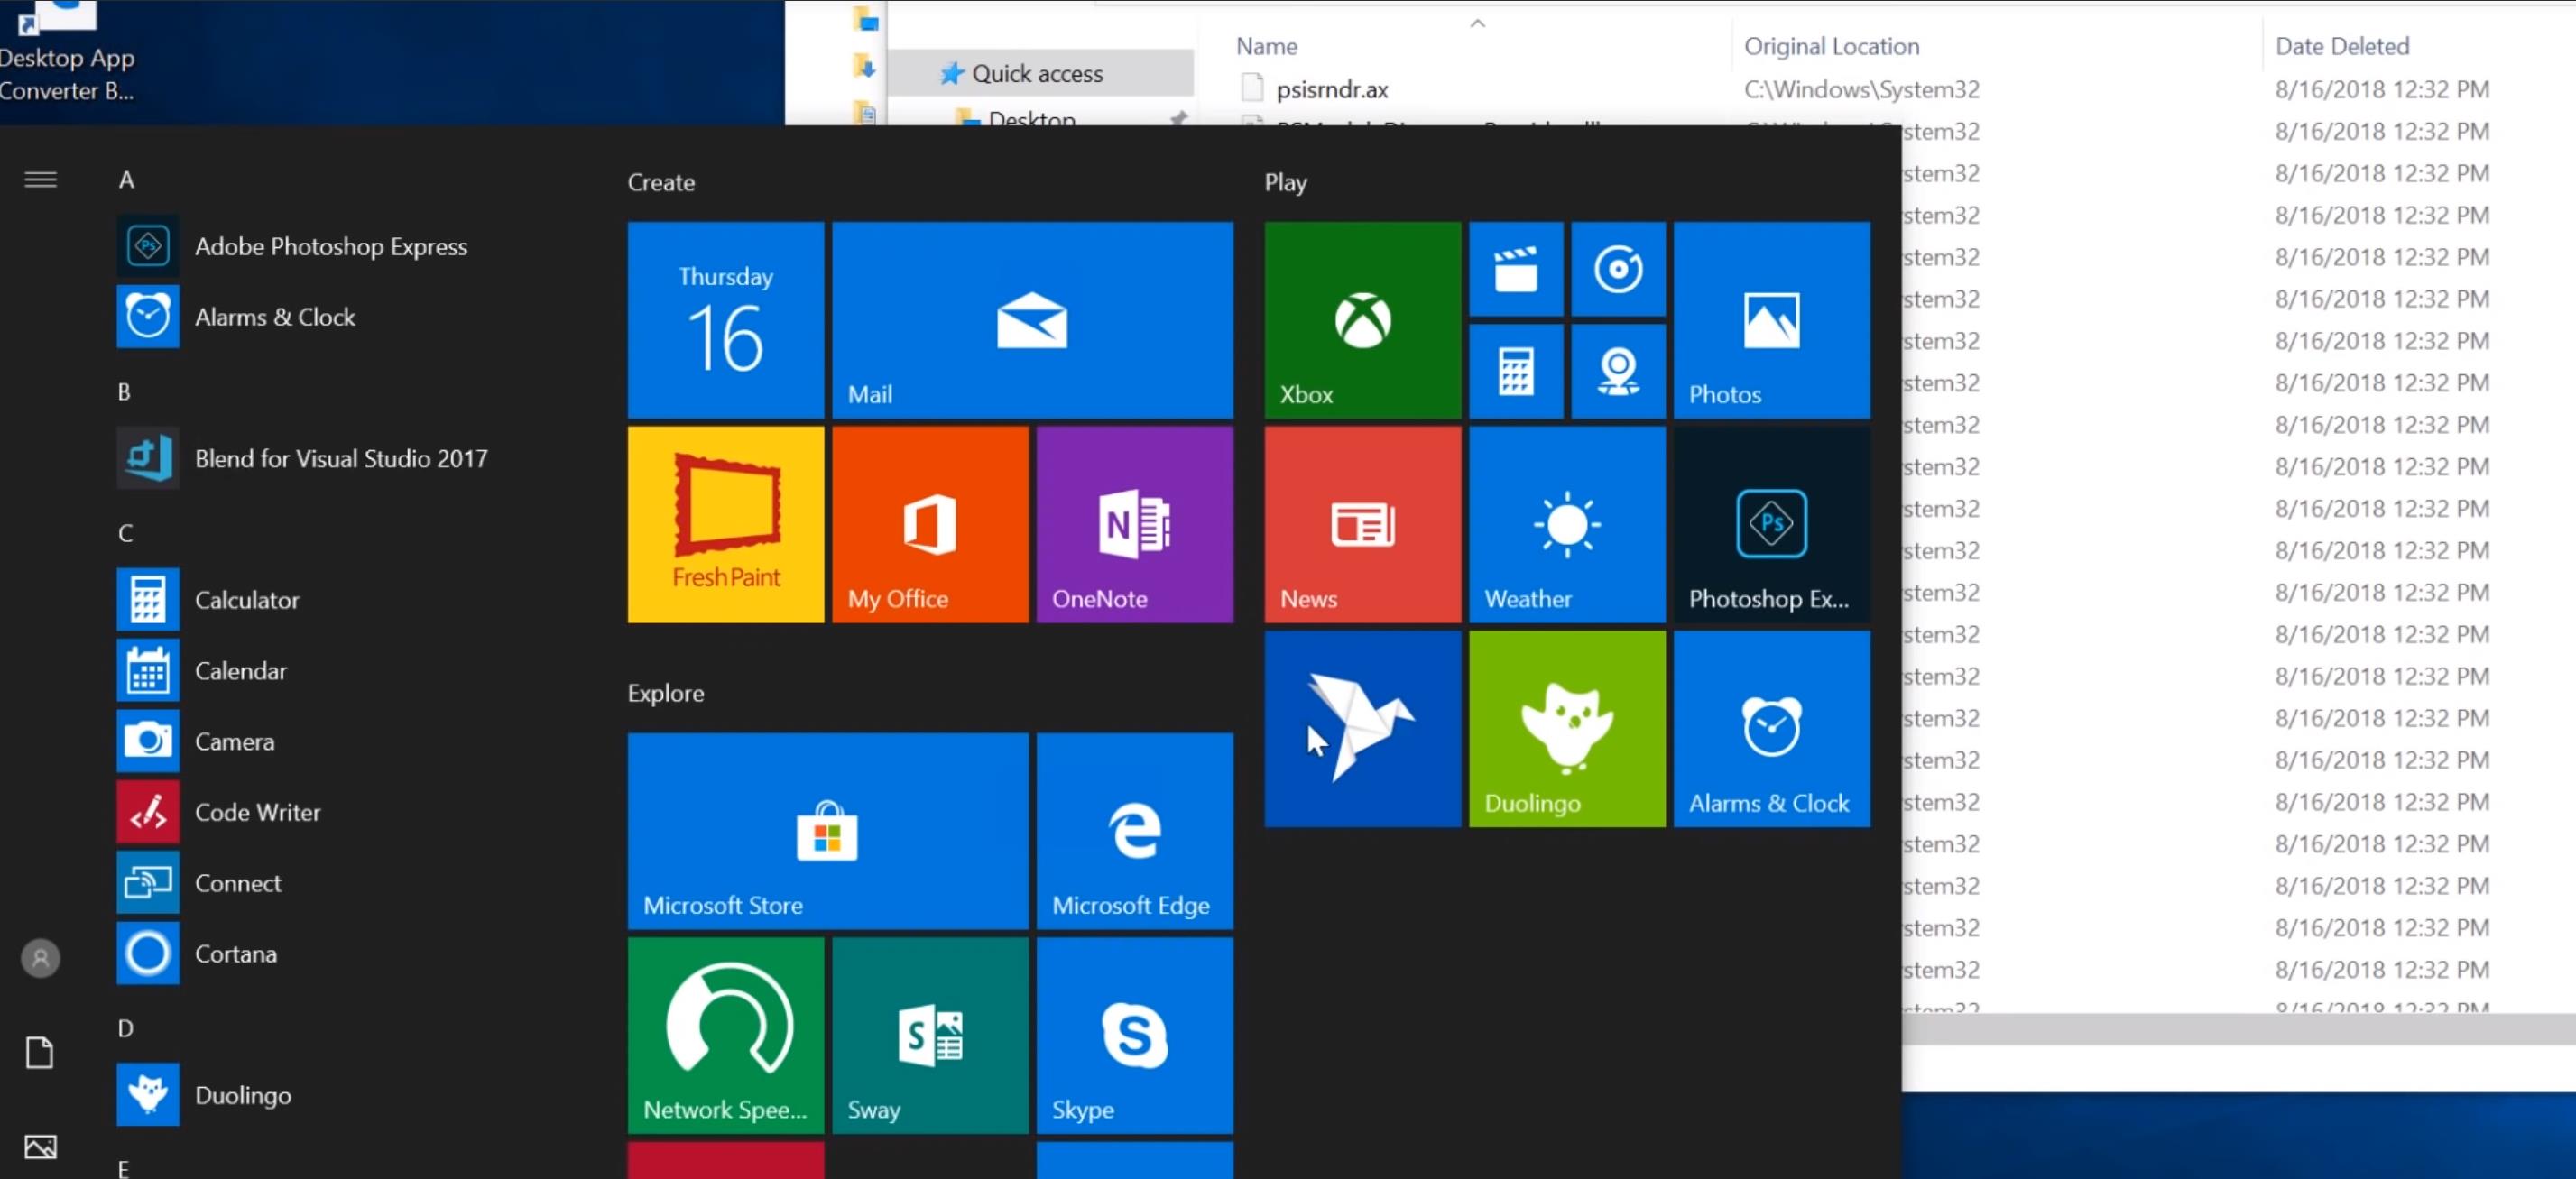Image resolution: width=2576 pixels, height=1179 pixels.
Task: Open the Fresh Paint tile
Action: tap(725, 524)
